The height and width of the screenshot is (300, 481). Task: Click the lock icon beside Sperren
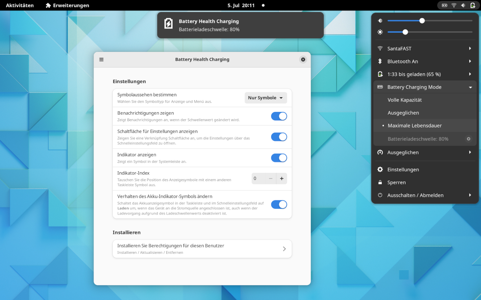pos(380,182)
